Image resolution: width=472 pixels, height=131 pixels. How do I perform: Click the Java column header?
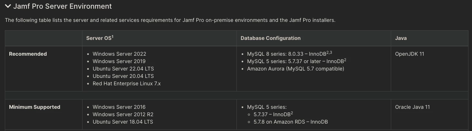401,38
